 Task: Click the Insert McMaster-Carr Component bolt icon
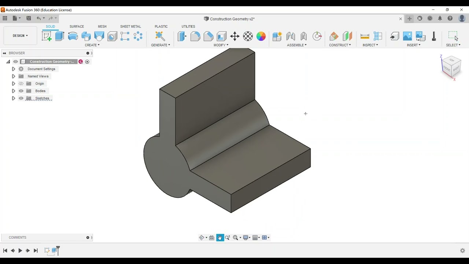coord(434,36)
